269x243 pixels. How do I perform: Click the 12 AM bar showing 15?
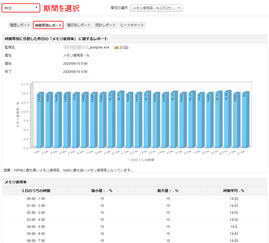(x=244, y=121)
